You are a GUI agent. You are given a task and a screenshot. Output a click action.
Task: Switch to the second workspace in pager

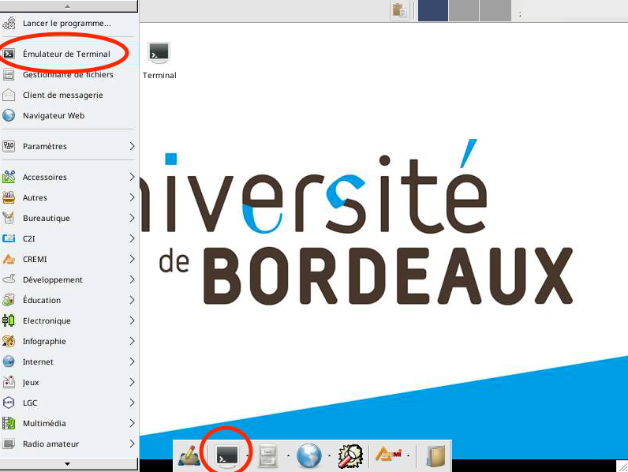[464, 10]
